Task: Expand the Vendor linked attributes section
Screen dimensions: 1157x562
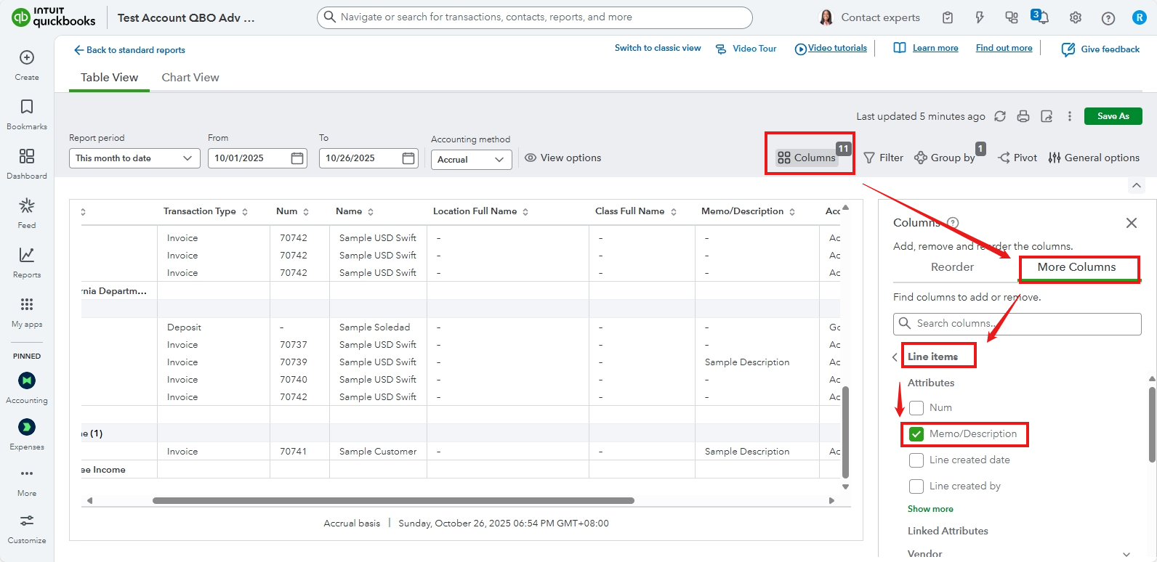Action: [x=1126, y=553]
